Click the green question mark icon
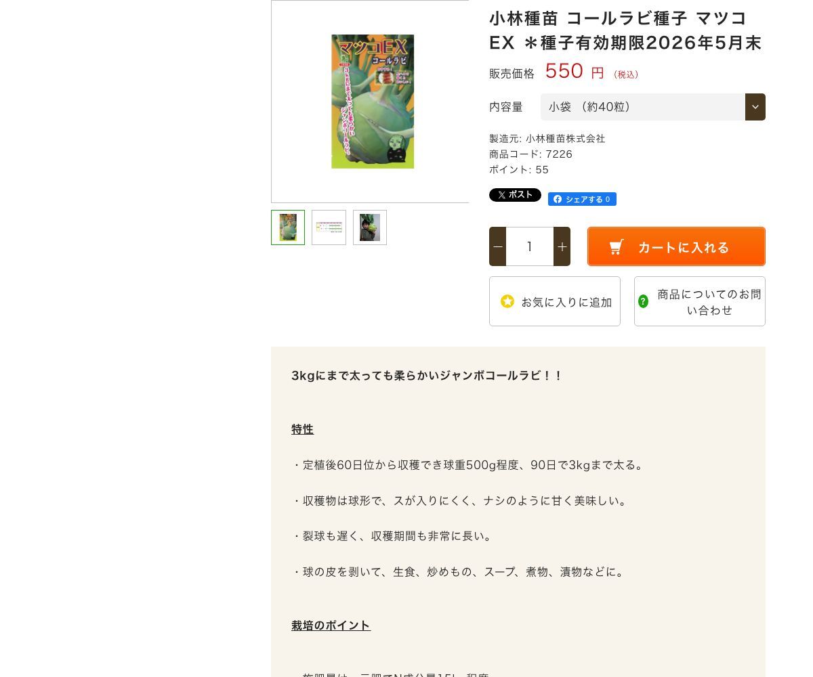The height and width of the screenshot is (677, 813). click(644, 301)
